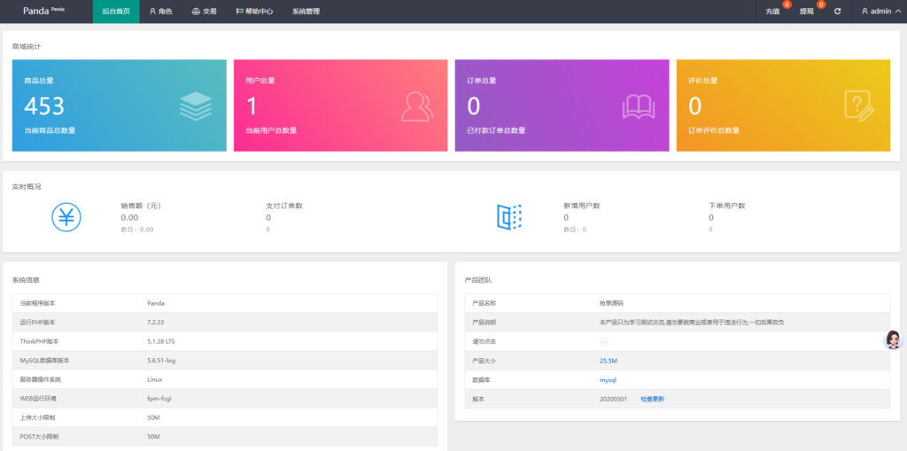This screenshot has width=907, height=451.
Task: Open 提现 requests with badge
Action: click(x=807, y=12)
